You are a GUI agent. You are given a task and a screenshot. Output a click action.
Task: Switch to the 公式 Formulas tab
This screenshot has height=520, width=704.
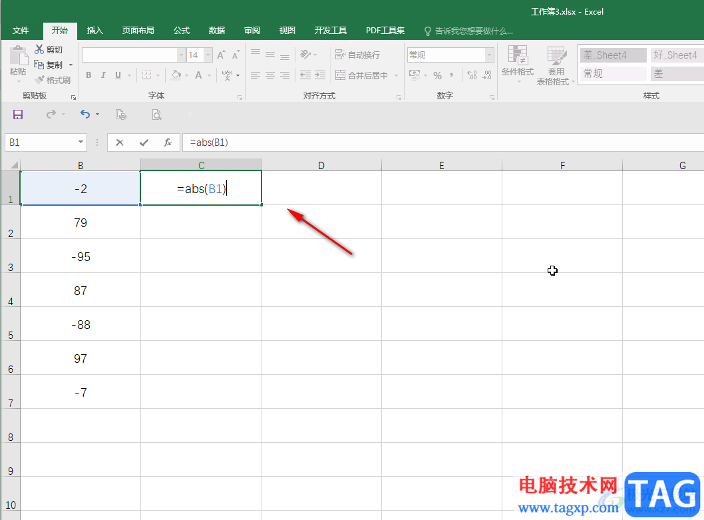182,31
